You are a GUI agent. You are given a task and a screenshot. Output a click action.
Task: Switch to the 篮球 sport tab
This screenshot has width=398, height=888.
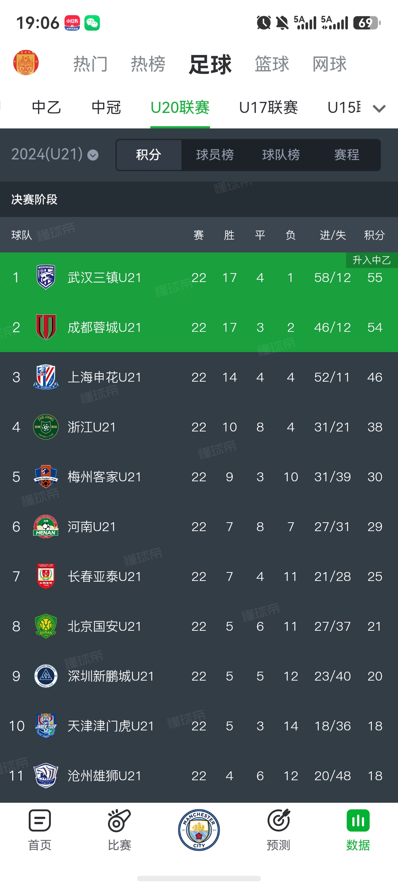[x=272, y=64]
